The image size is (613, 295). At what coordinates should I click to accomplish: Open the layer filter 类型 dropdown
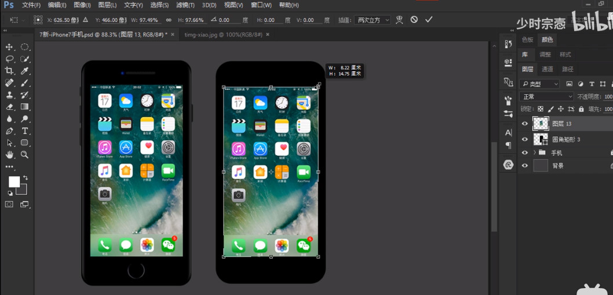[x=540, y=84]
